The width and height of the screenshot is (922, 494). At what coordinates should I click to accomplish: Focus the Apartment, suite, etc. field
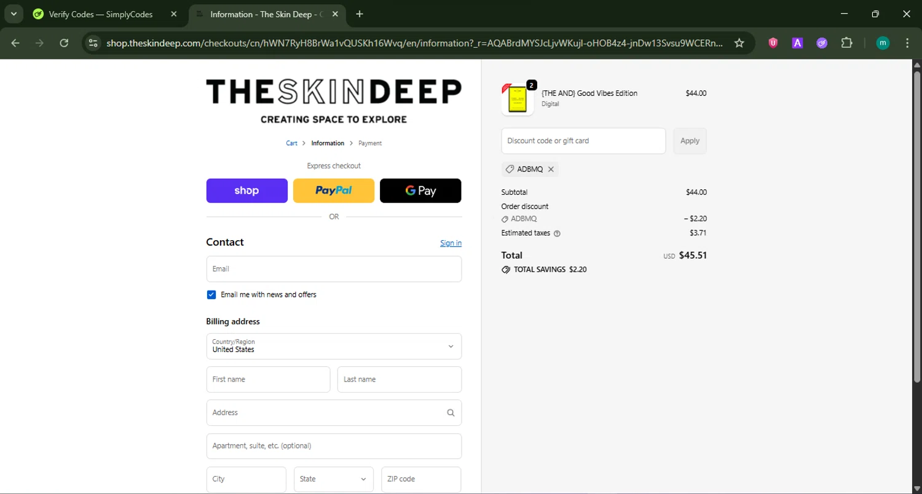334,446
